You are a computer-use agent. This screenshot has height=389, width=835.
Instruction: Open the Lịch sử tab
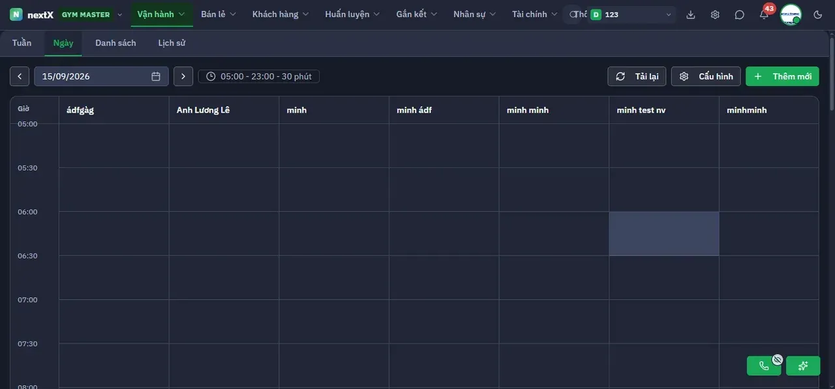[x=172, y=43]
